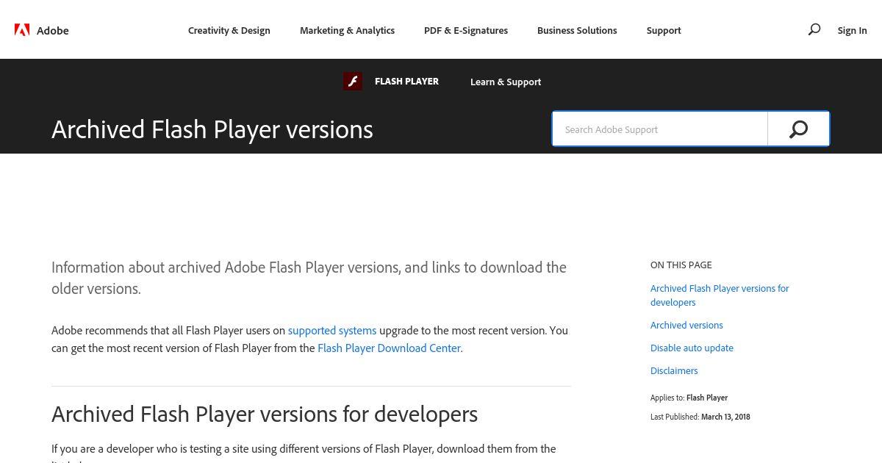Open the Marketing & Analytics menu
The image size is (882, 463).
pos(347,30)
